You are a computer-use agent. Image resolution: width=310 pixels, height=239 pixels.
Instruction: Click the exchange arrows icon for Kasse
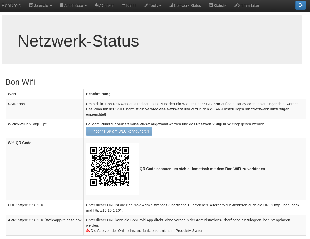click(123, 6)
